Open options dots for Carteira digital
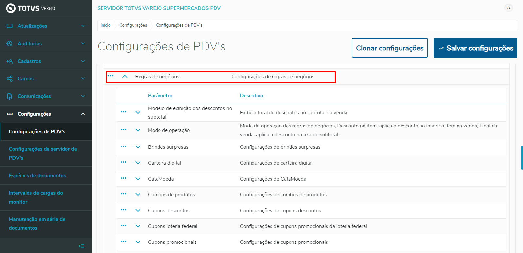 (x=123, y=162)
